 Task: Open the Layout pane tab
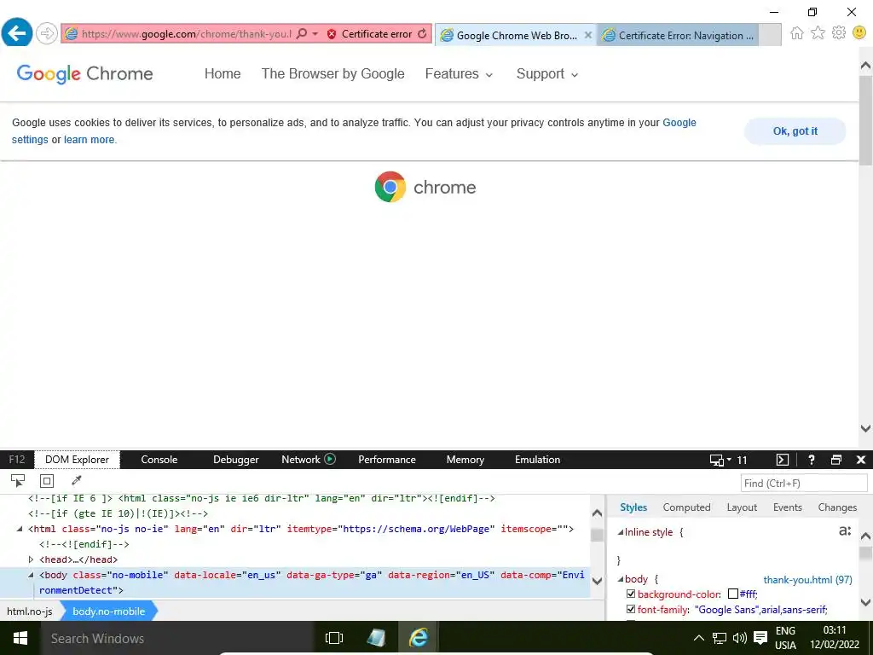(742, 507)
